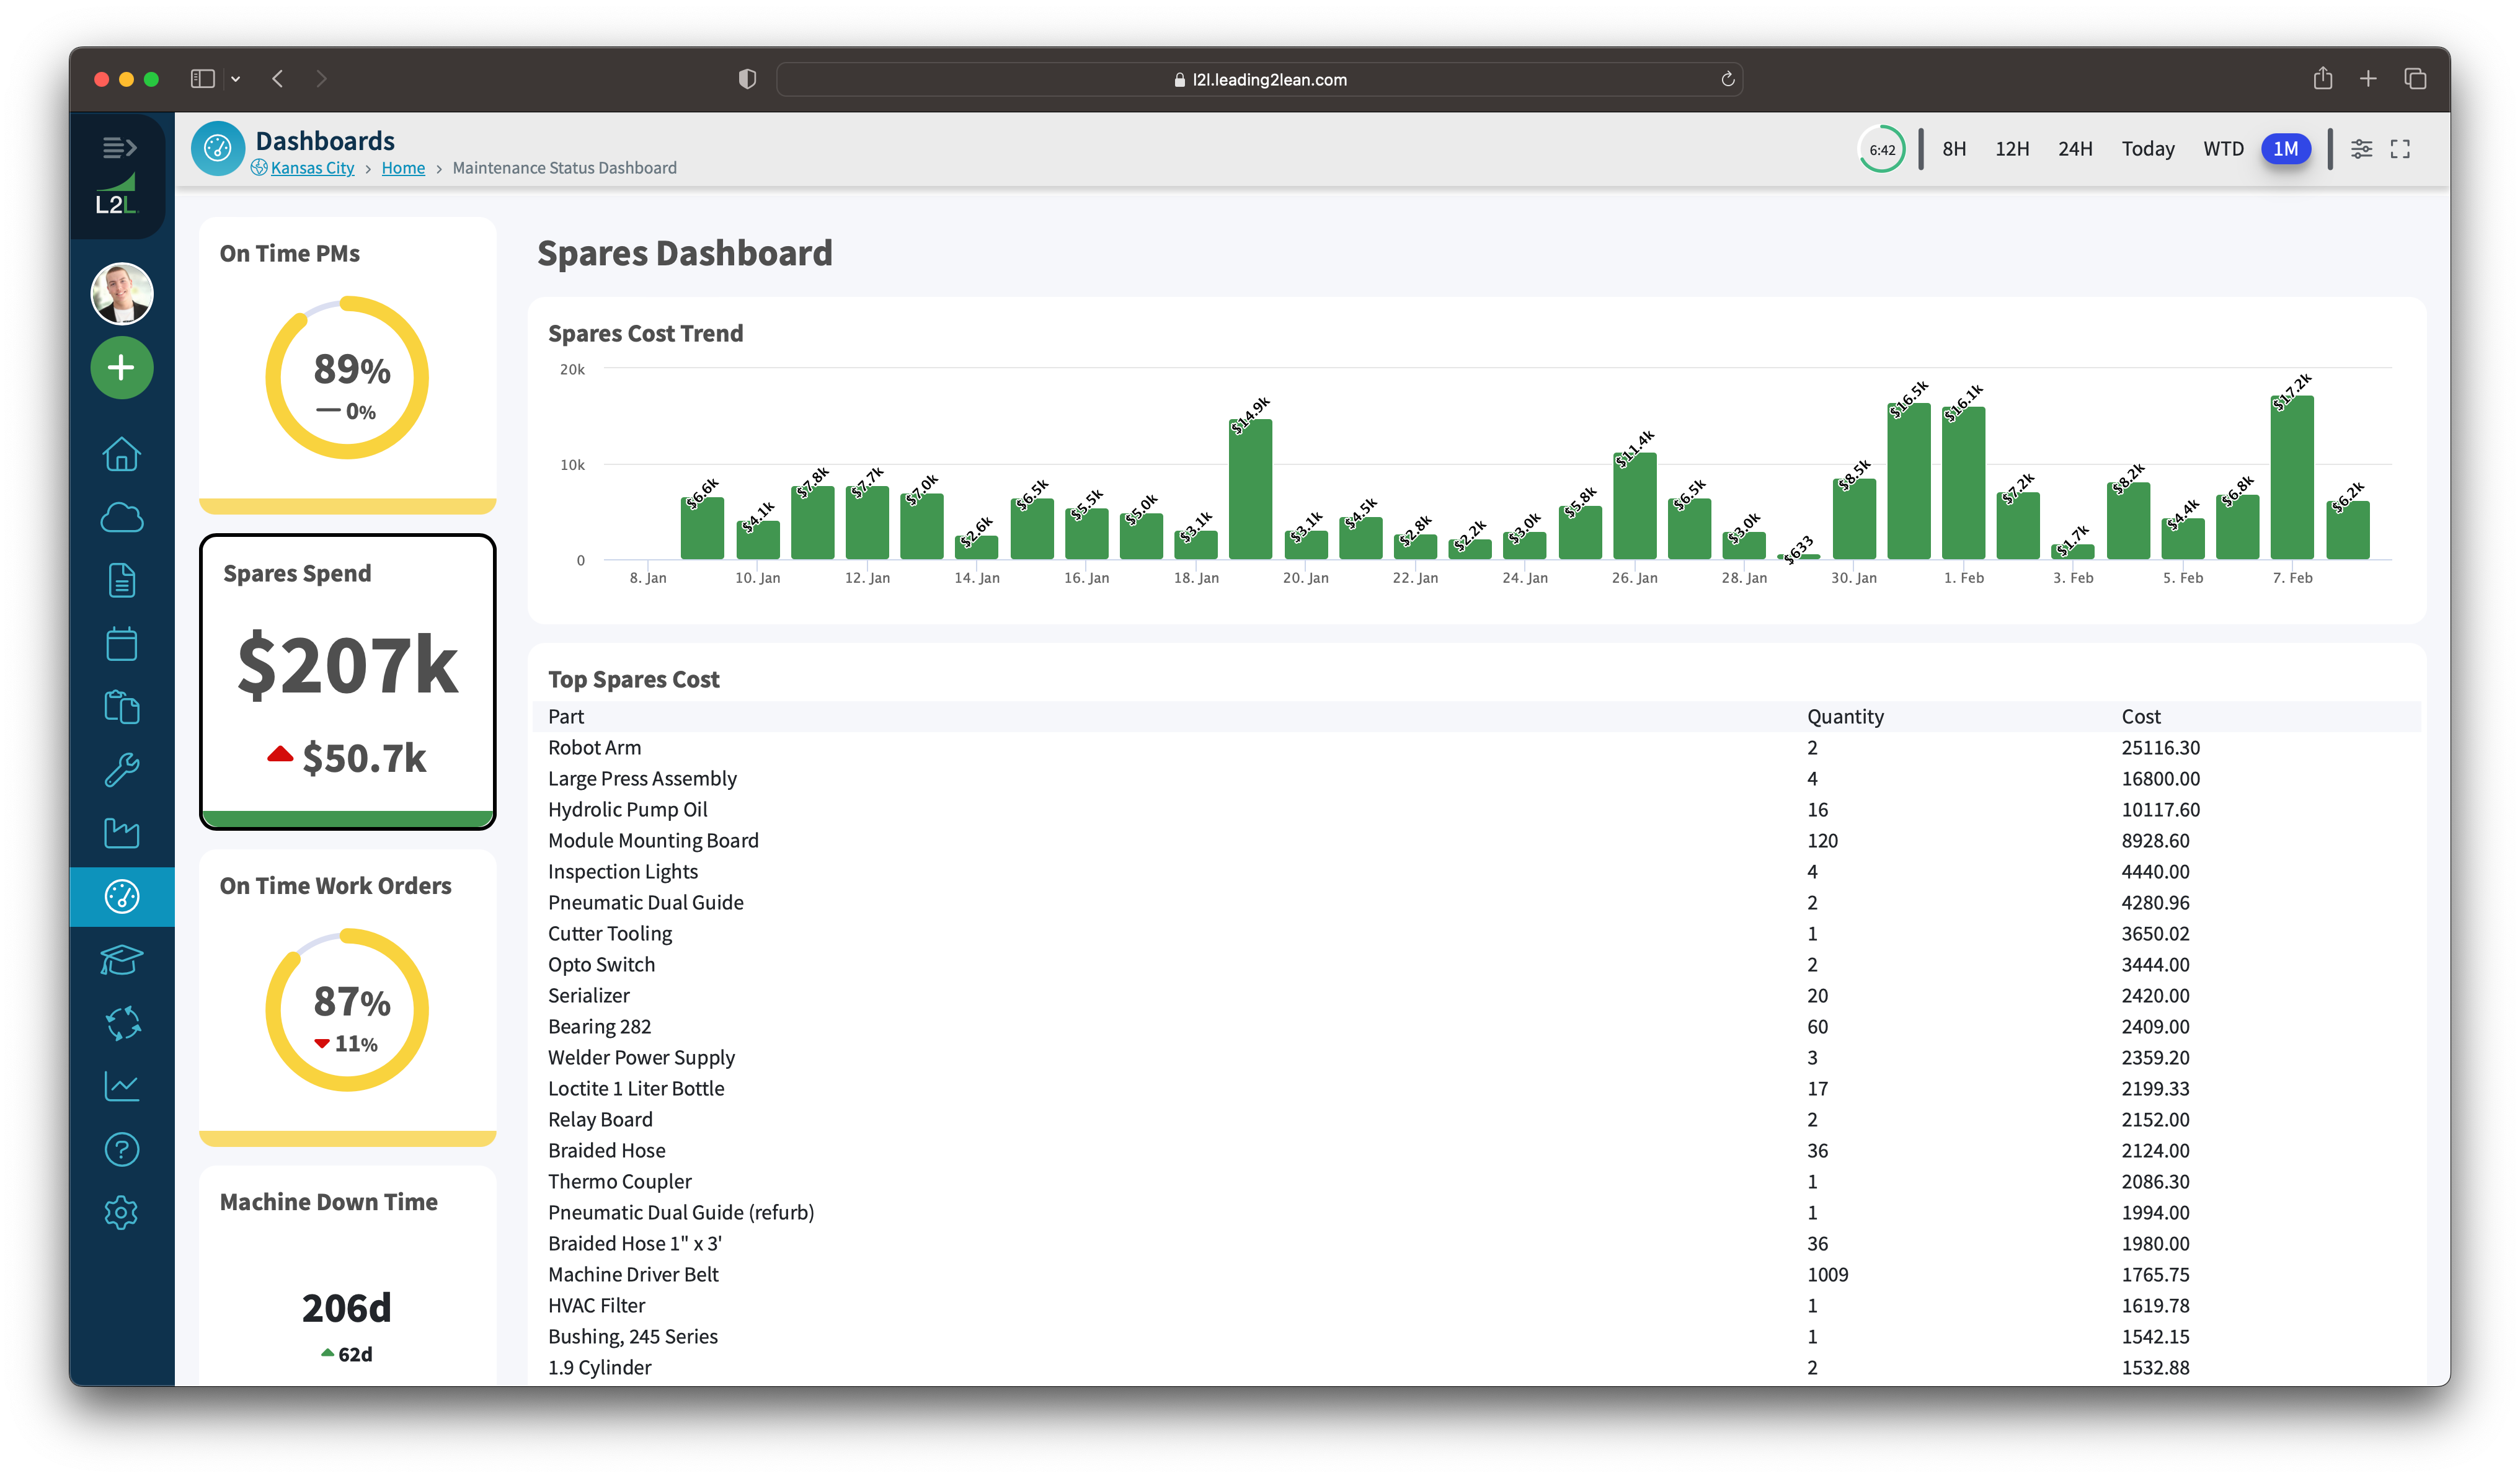Image resolution: width=2520 pixels, height=1478 pixels.
Task: Enter fullscreen with the expand icon
Action: 2400,149
